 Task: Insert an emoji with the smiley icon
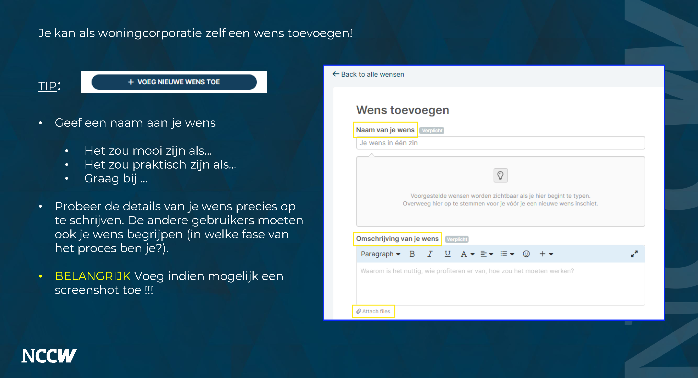526,254
